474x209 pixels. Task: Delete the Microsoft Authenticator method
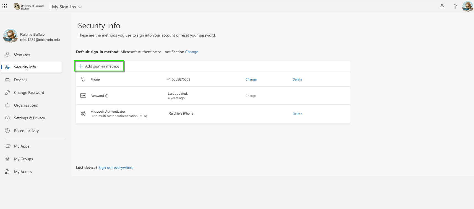pyautogui.click(x=297, y=114)
